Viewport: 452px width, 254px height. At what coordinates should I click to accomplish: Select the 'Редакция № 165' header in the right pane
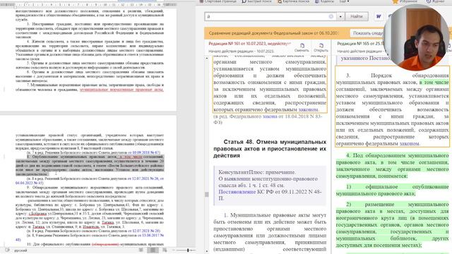(x=361, y=44)
